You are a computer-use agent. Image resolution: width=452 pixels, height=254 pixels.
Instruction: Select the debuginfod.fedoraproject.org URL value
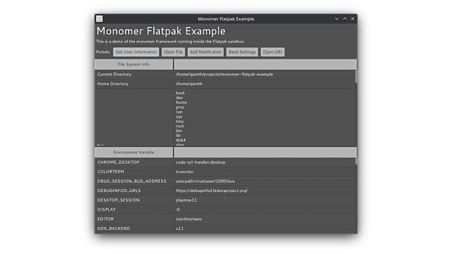212,190
